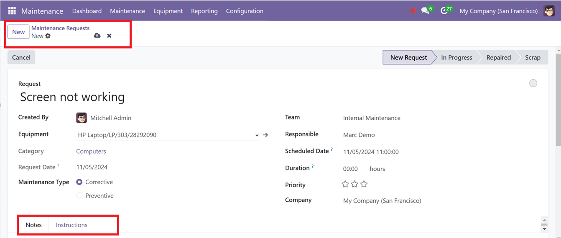Click the Cancel button

tap(21, 58)
